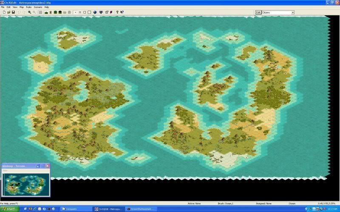340x212 pixels.
Task: Click the Undo arrow in toolbar
Action: (19, 12)
